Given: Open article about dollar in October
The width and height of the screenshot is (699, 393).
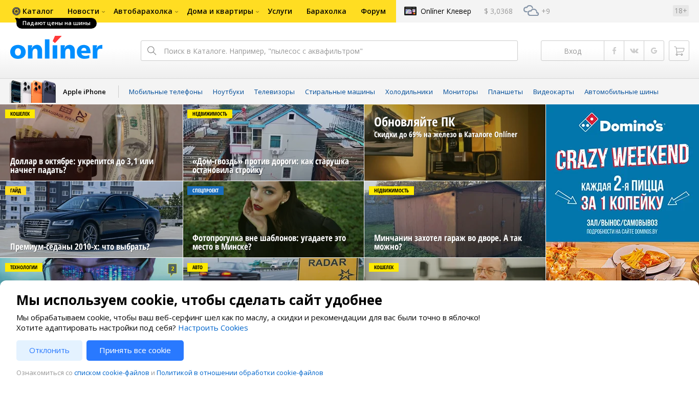Looking at the screenshot, I should coord(91,143).
